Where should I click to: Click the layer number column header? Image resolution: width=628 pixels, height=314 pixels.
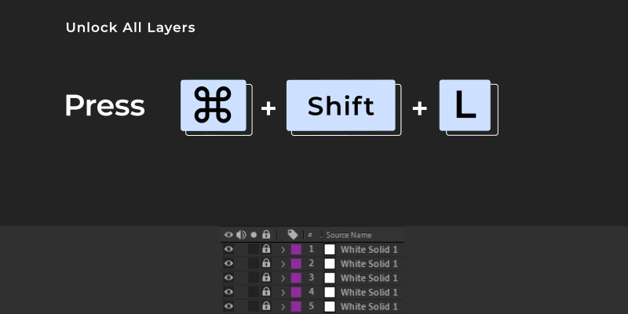[310, 235]
